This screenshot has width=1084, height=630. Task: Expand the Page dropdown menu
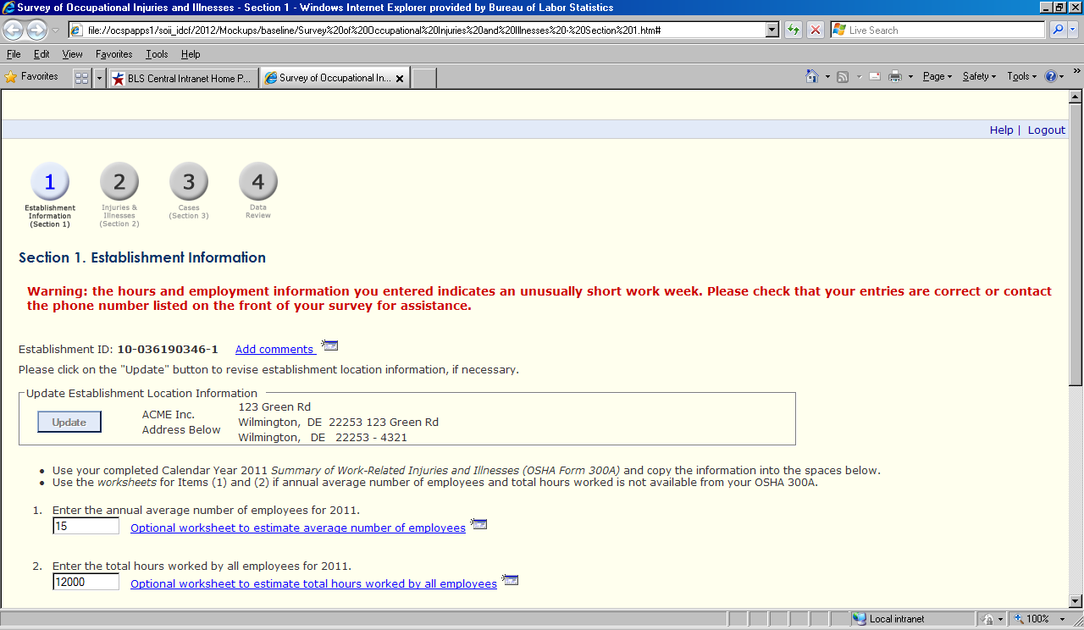pyautogui.click(x=937, y=76)
